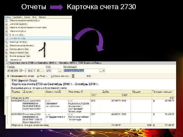Select Оборотно-сальдовая ведомость (бух.) first menu entry
This screenshot has height=137, width=183.
pyautogui.click(x=38, y=21)
